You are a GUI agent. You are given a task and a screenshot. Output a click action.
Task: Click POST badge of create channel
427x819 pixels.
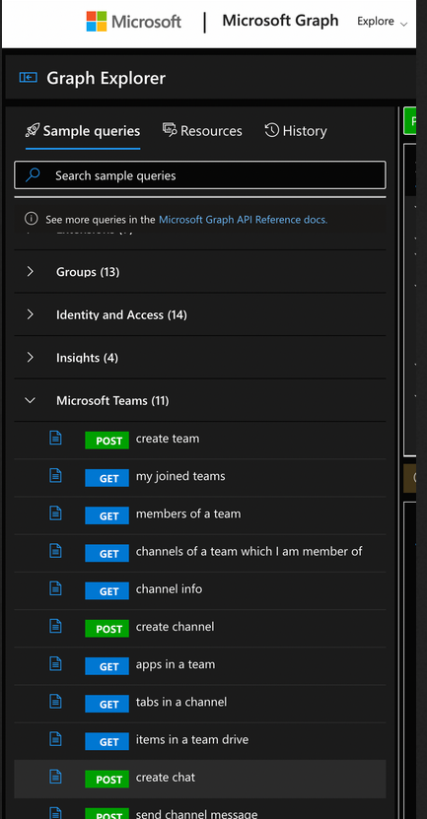pos(107,629)
